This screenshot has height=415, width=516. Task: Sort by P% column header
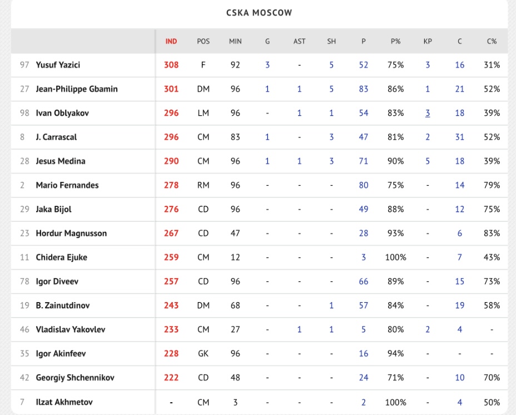(x=395, y=42)
